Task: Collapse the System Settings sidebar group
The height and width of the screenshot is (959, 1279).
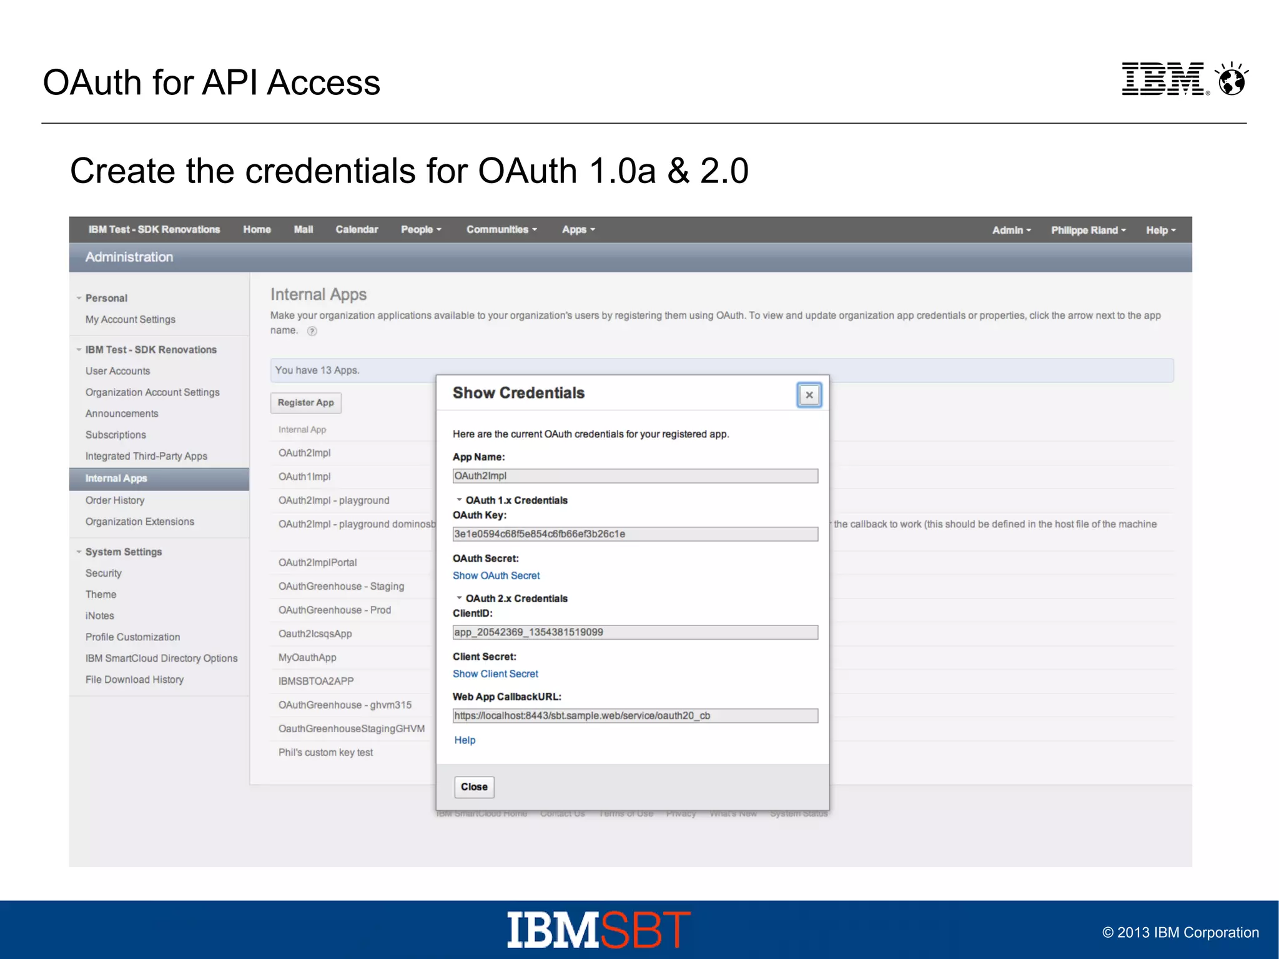Action: [x=79, y=552]
